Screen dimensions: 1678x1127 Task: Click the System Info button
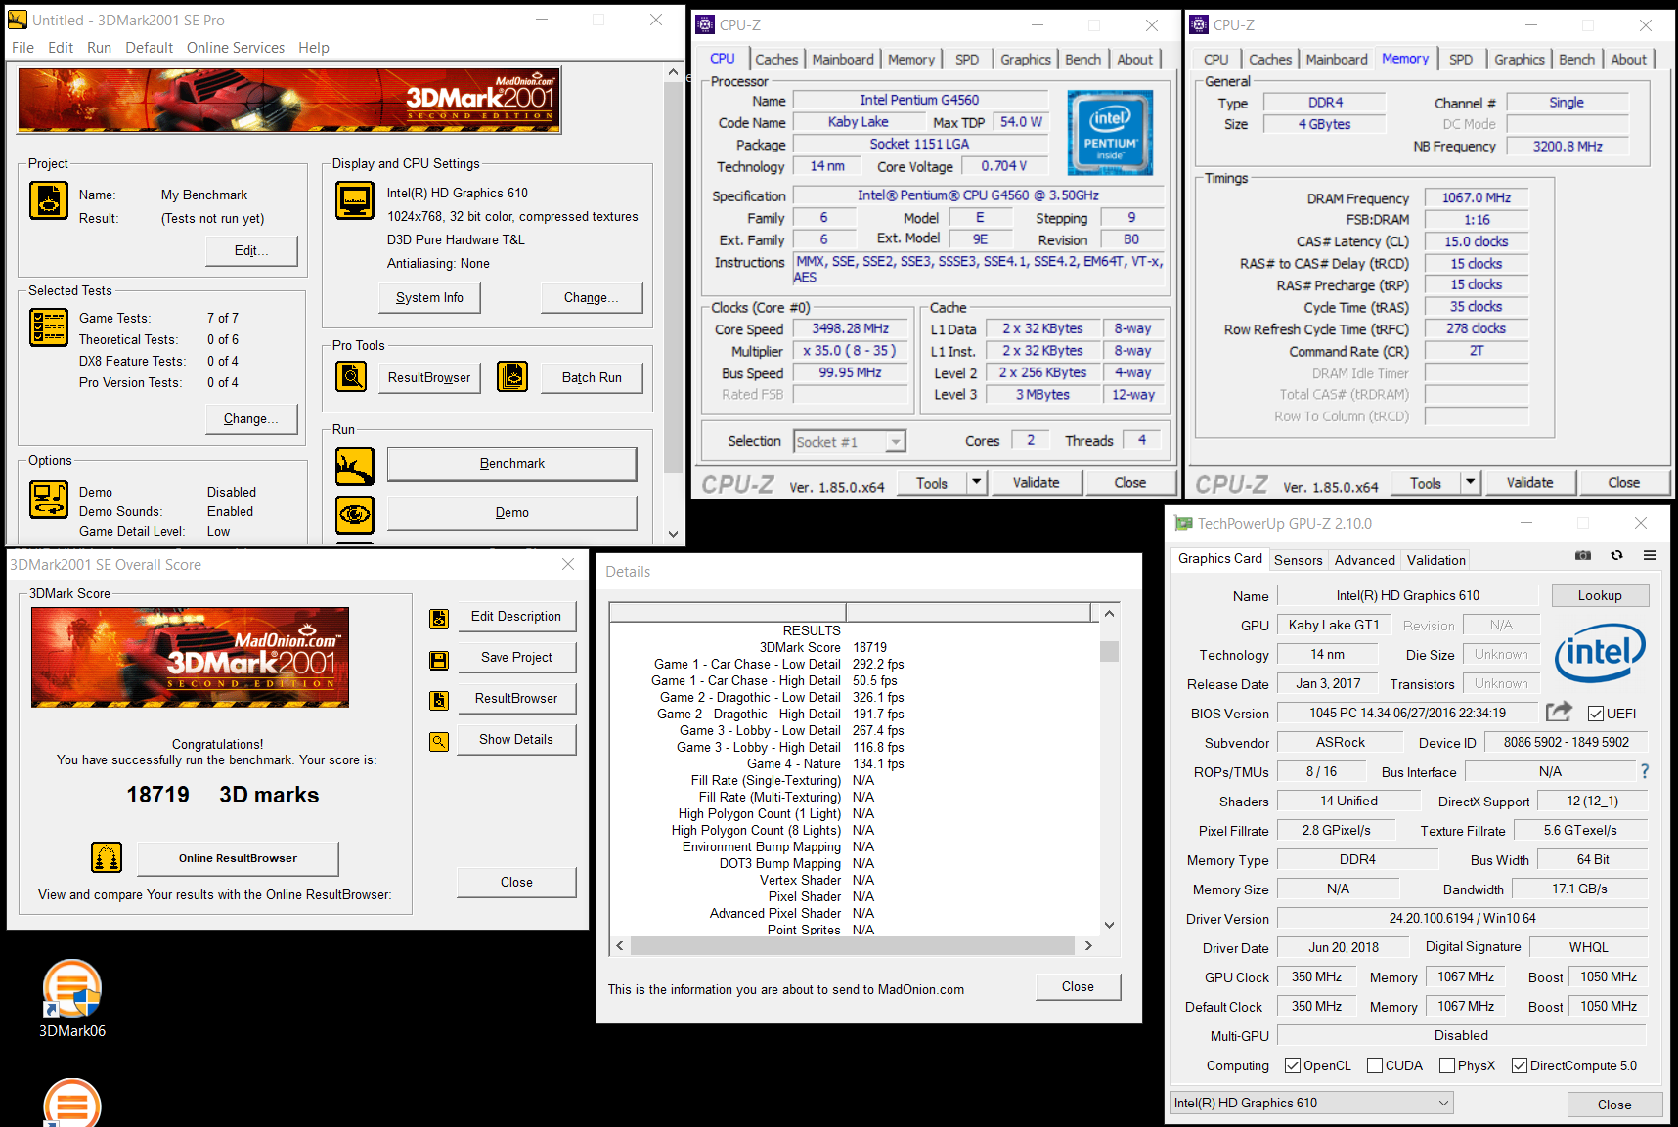pos(429,297)
